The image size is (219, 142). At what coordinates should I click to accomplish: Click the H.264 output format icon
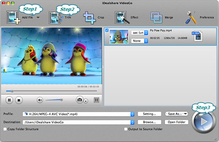point(197,36)
